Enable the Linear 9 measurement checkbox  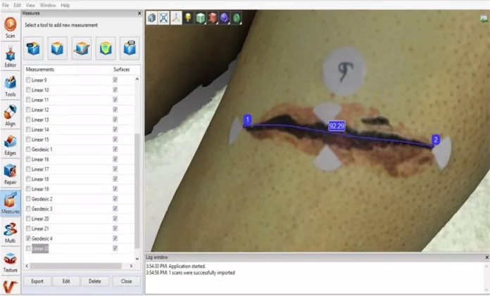click(28, 80)
